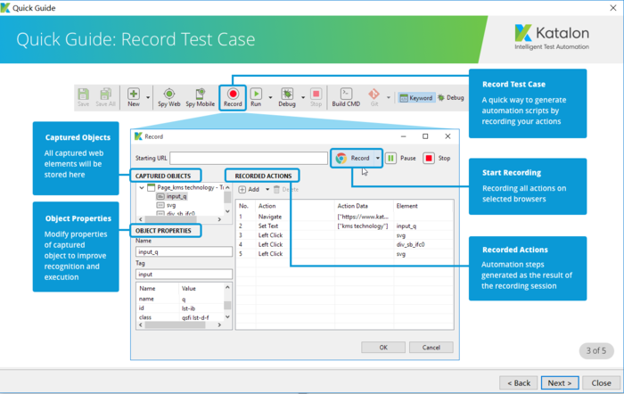Click the red Record toolbar icon
The image size is (624, 394).
233,94
